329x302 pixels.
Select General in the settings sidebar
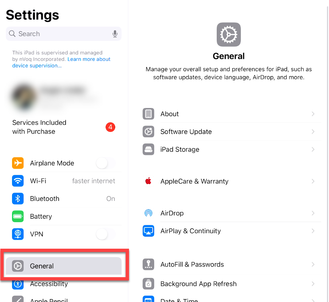(42, 266)
